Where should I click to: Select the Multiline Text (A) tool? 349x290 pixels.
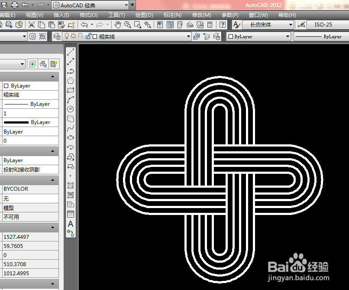(71, 224)
